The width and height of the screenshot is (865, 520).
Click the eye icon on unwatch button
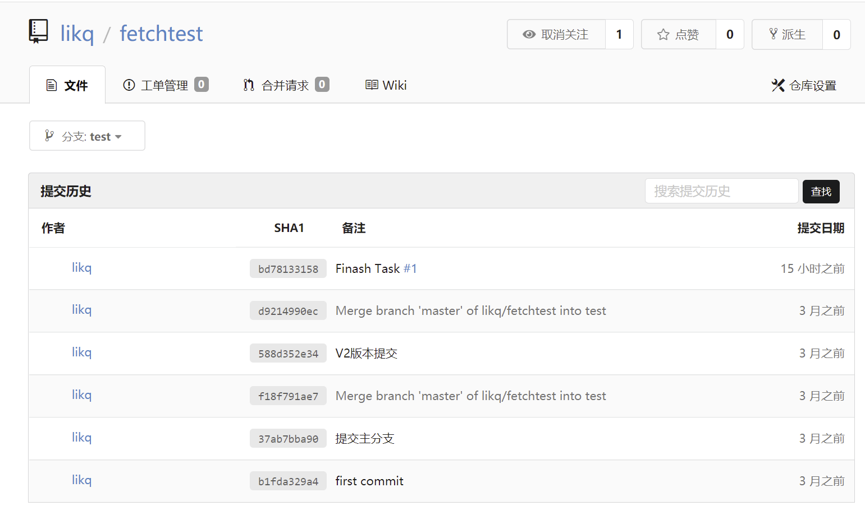point(529,35)
